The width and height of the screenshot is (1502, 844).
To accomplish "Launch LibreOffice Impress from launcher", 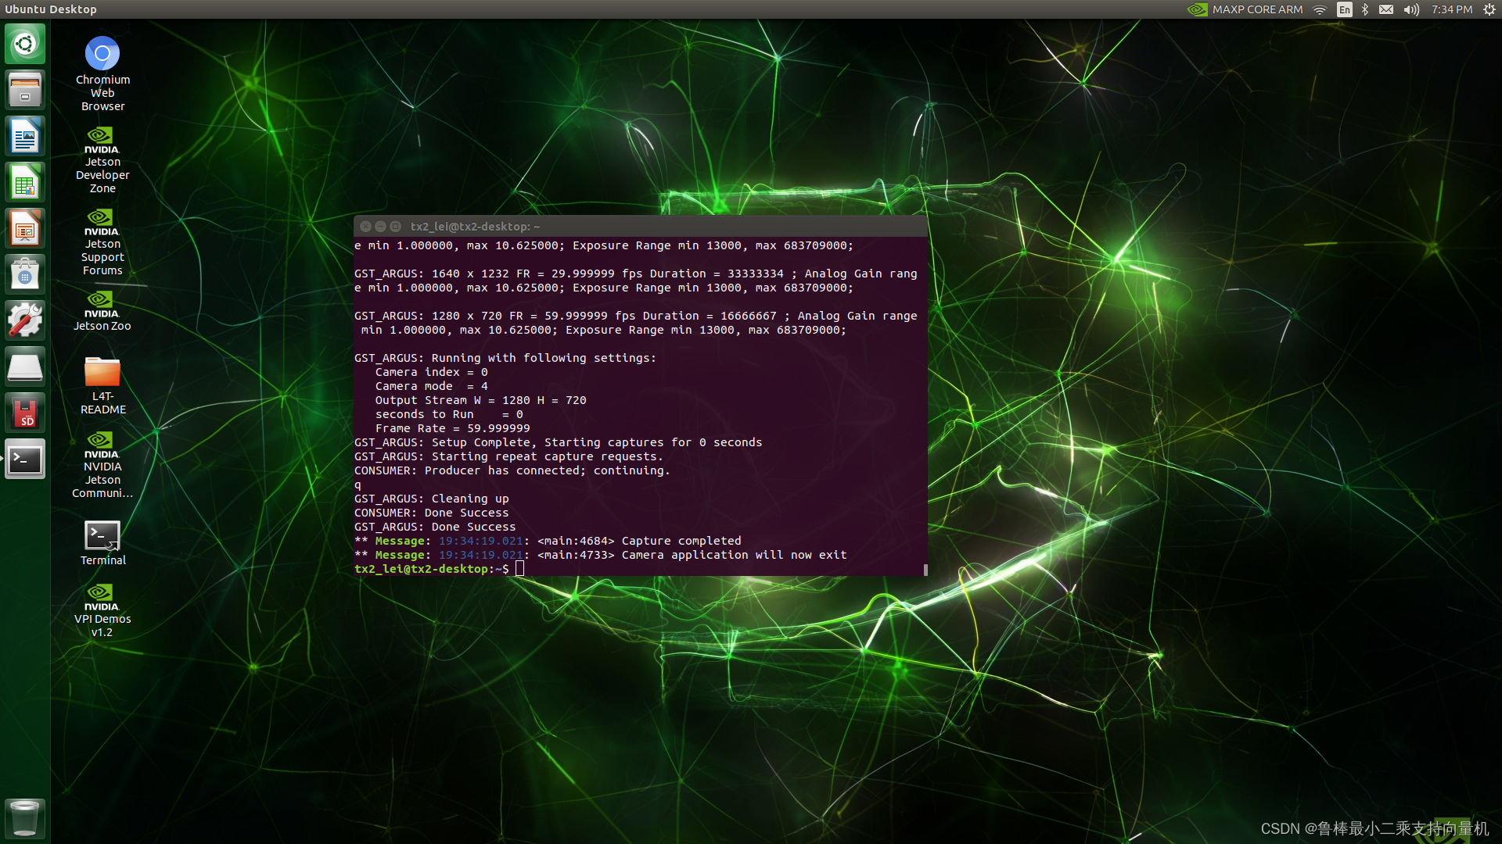I will 25,228.
